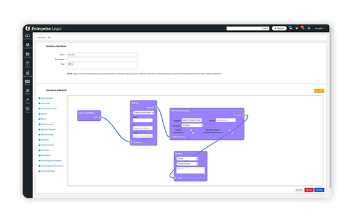Open the cloud notification icon in header
The width and height of the screenshot is (354, 222).
(x=291, y=28)
